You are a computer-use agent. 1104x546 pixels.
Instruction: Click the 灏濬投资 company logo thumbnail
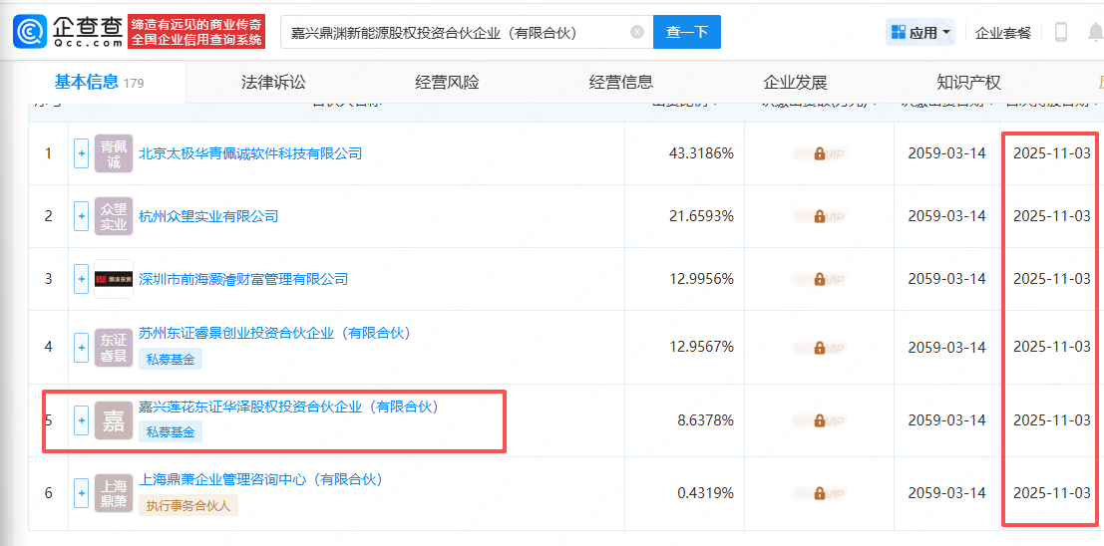pos(114,279)
